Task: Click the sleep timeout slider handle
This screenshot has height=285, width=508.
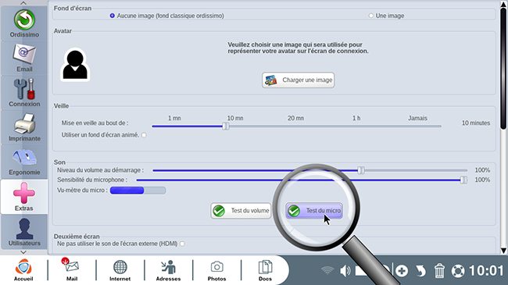Action: point(226,126)
